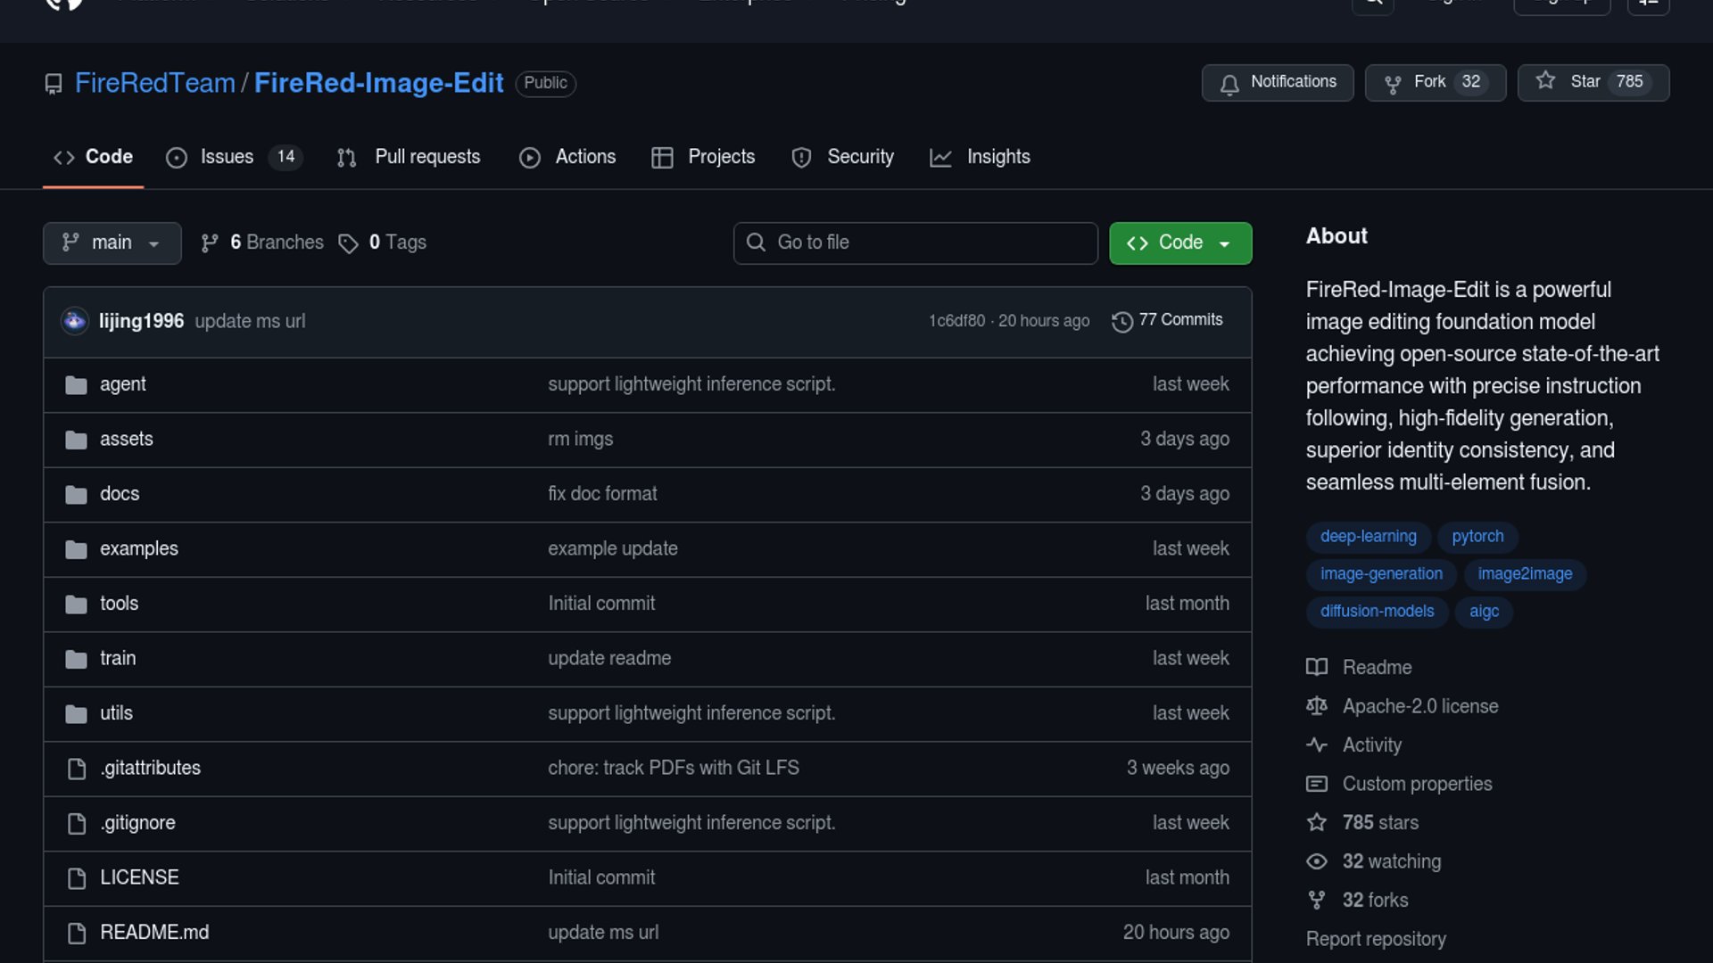The height and width of the screenshot is (963, 1713).
Task: Open the commit history clock icon
Action: point(1121,321)
